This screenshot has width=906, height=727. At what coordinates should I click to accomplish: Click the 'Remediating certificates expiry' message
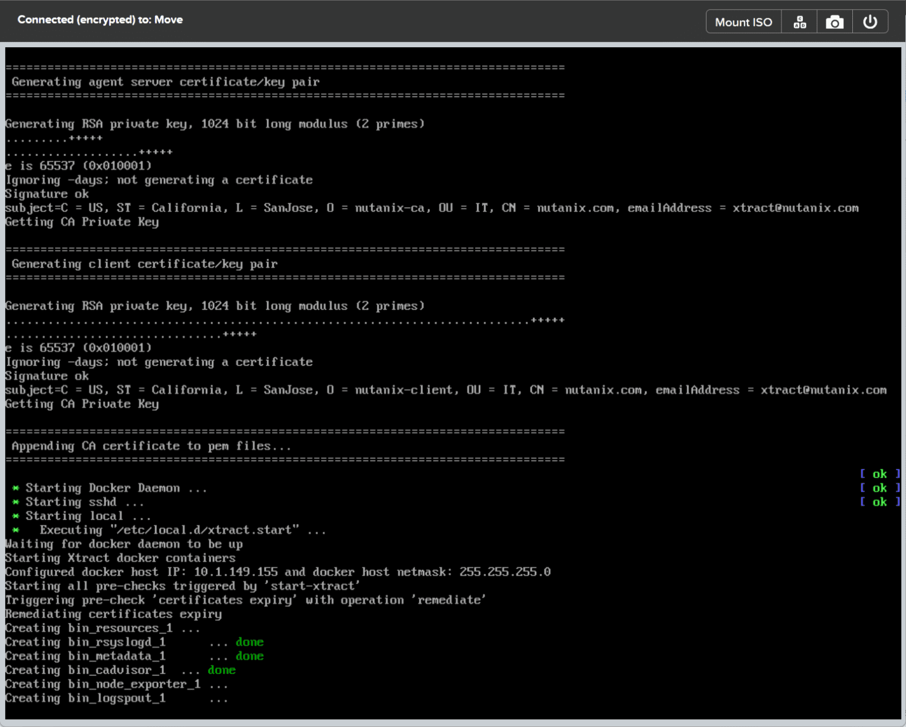tap(113, 614)
